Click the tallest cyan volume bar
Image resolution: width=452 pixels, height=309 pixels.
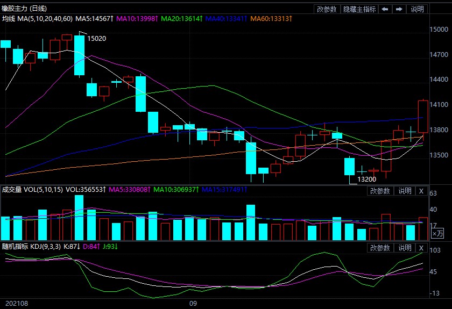point(79,218)
